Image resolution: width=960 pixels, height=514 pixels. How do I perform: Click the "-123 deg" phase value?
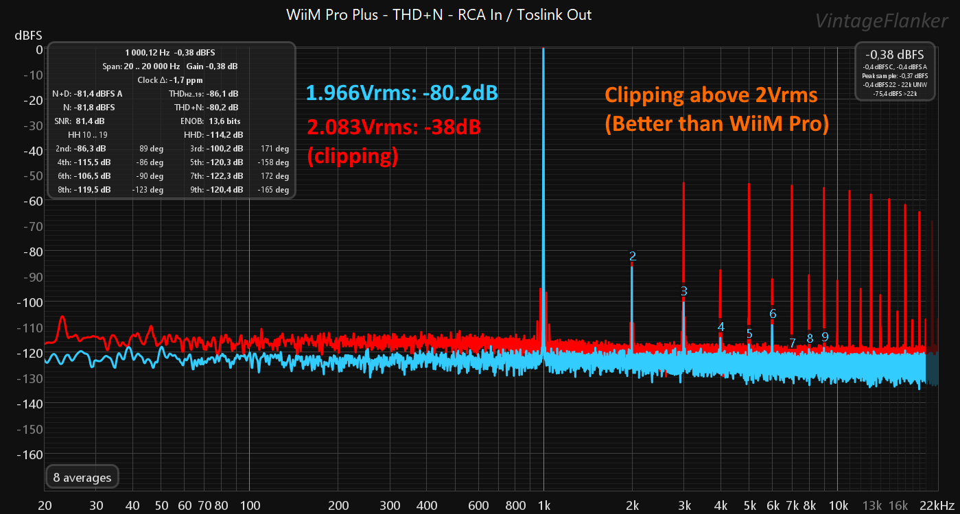tap(147, 189)
